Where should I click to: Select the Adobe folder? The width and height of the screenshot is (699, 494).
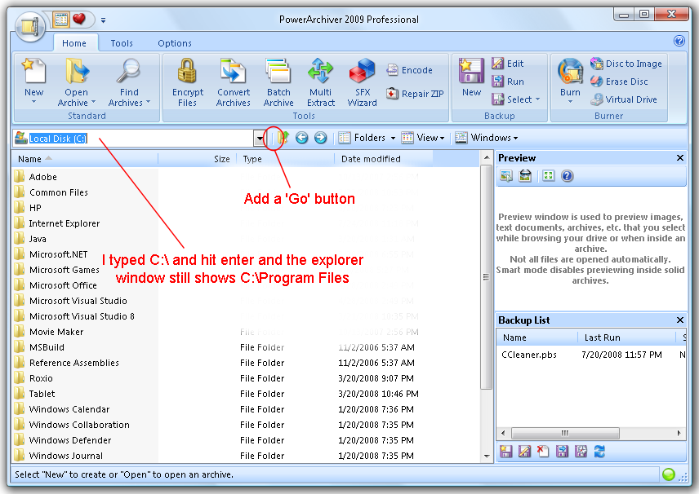click(x=42, y=177)
